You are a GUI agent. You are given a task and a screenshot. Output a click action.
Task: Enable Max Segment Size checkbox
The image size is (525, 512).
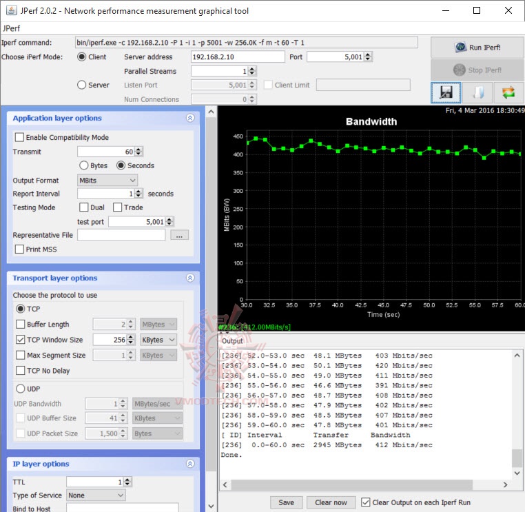(21, 356)
